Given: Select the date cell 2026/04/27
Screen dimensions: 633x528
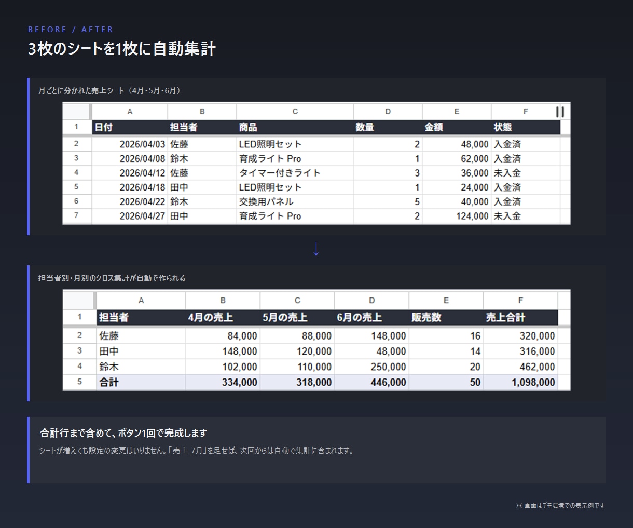Looking at the screenshot, I should pos(130,216).
